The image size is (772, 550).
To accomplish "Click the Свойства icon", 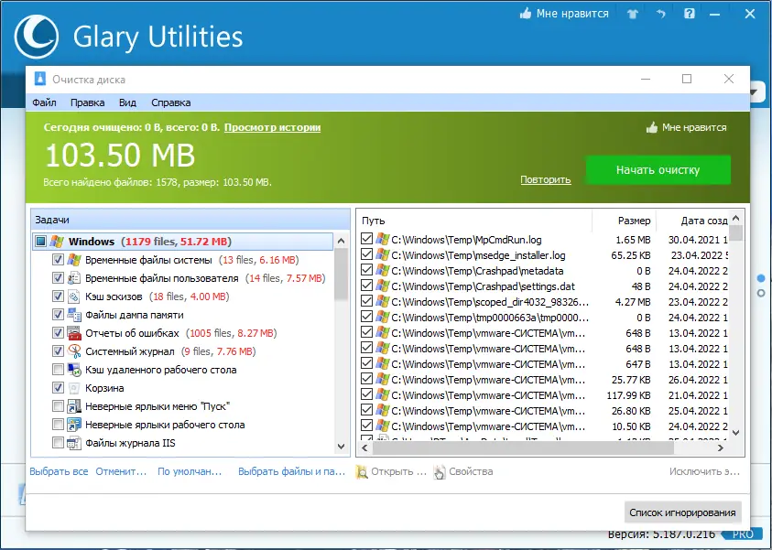I will point(440,472).
